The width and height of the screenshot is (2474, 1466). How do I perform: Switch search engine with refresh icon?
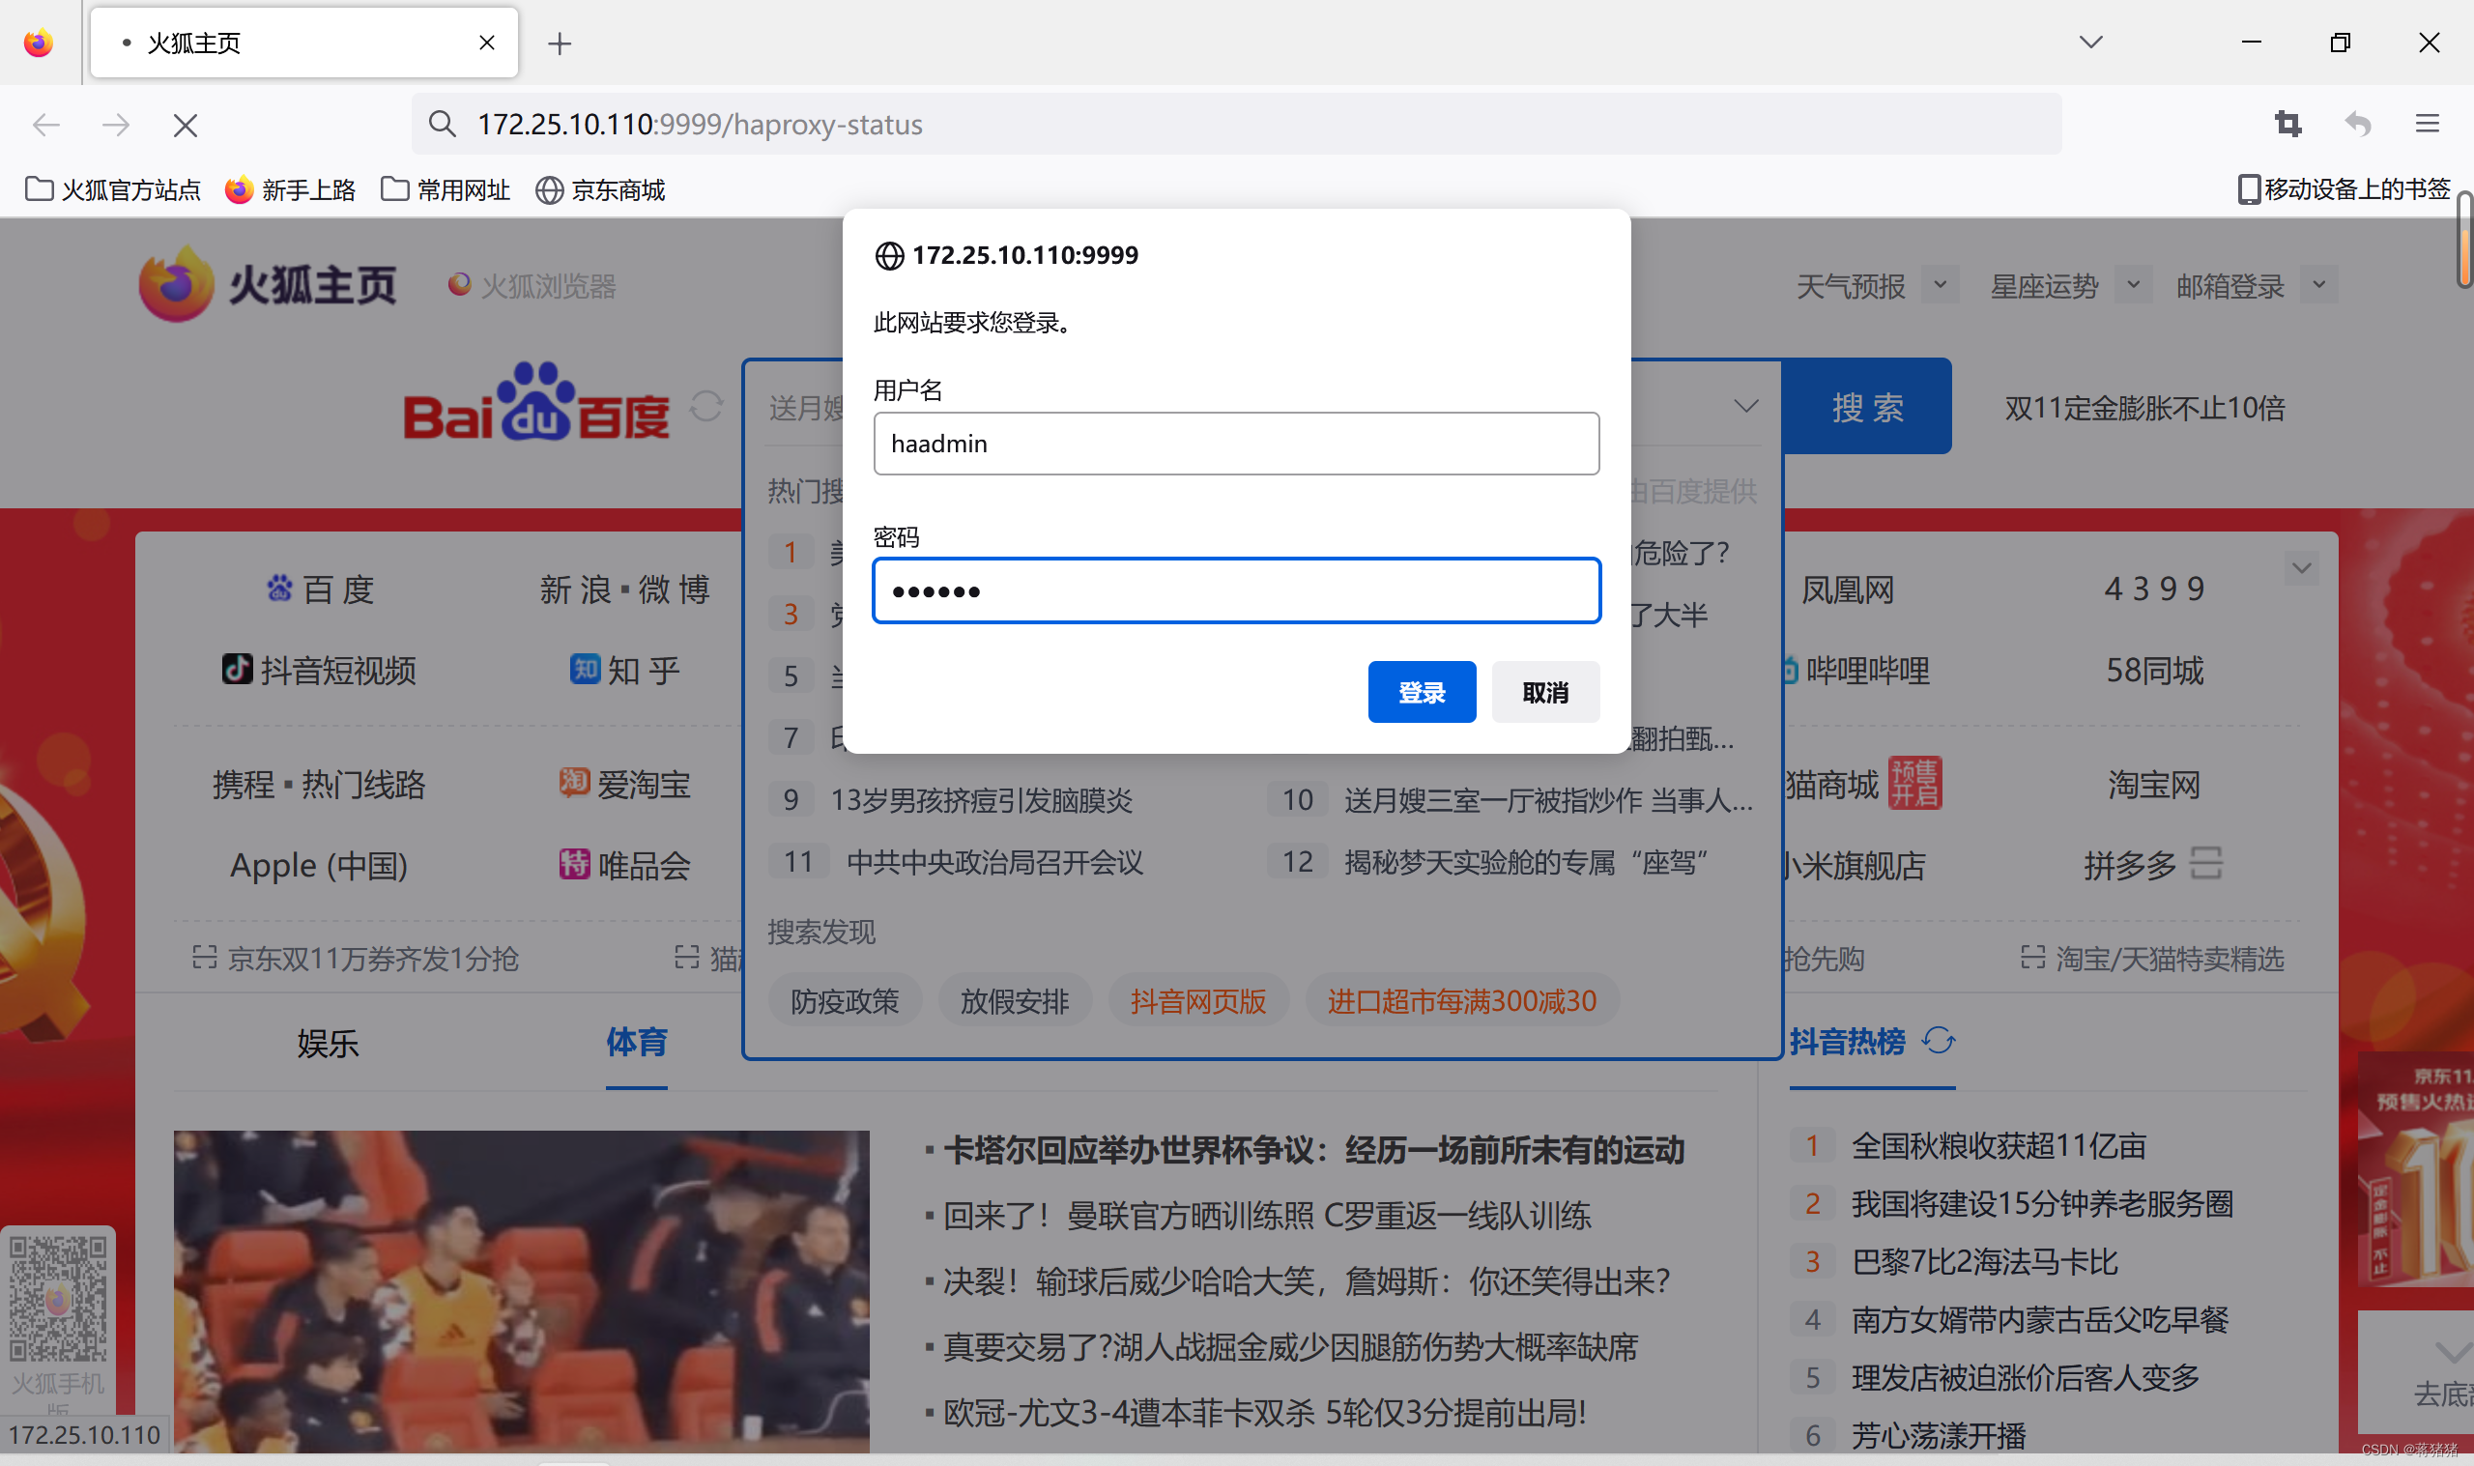pyautogui.click(x=706, y=406)
